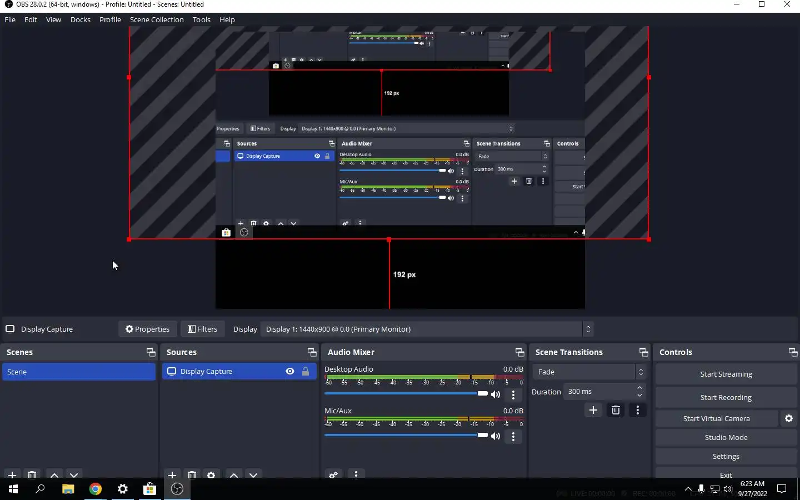800x500 pixels.
Task: Open OBS Studio taskbar icon
Action: (177, 489)
